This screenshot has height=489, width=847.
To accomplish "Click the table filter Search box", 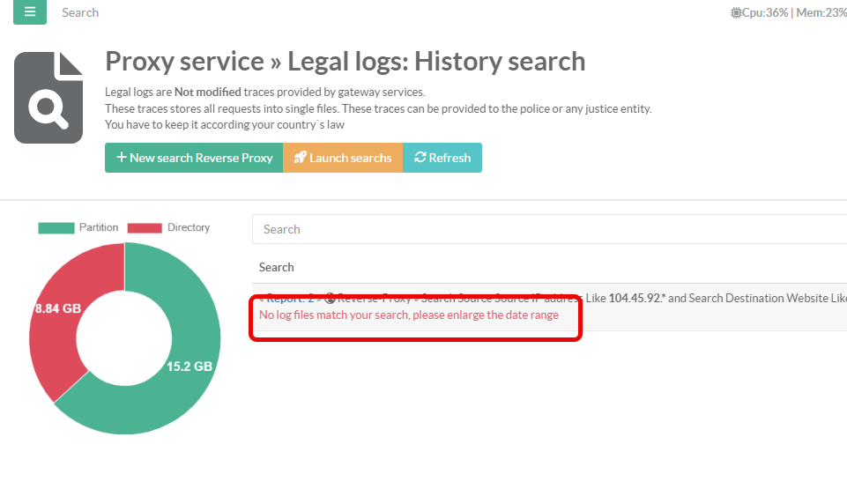I will (x=546, y=229).
